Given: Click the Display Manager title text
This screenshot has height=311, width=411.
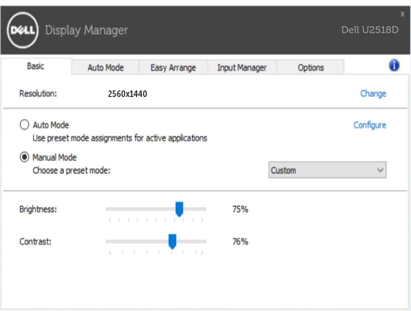Looking at the screenshot, I should [x=86, y=30].
